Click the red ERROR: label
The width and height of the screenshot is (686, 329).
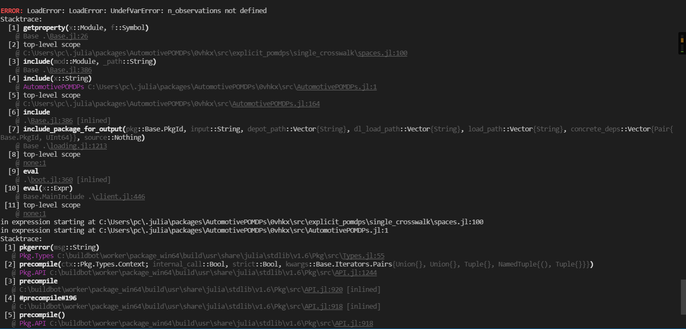pyautogui.click(x=12, y=11)
